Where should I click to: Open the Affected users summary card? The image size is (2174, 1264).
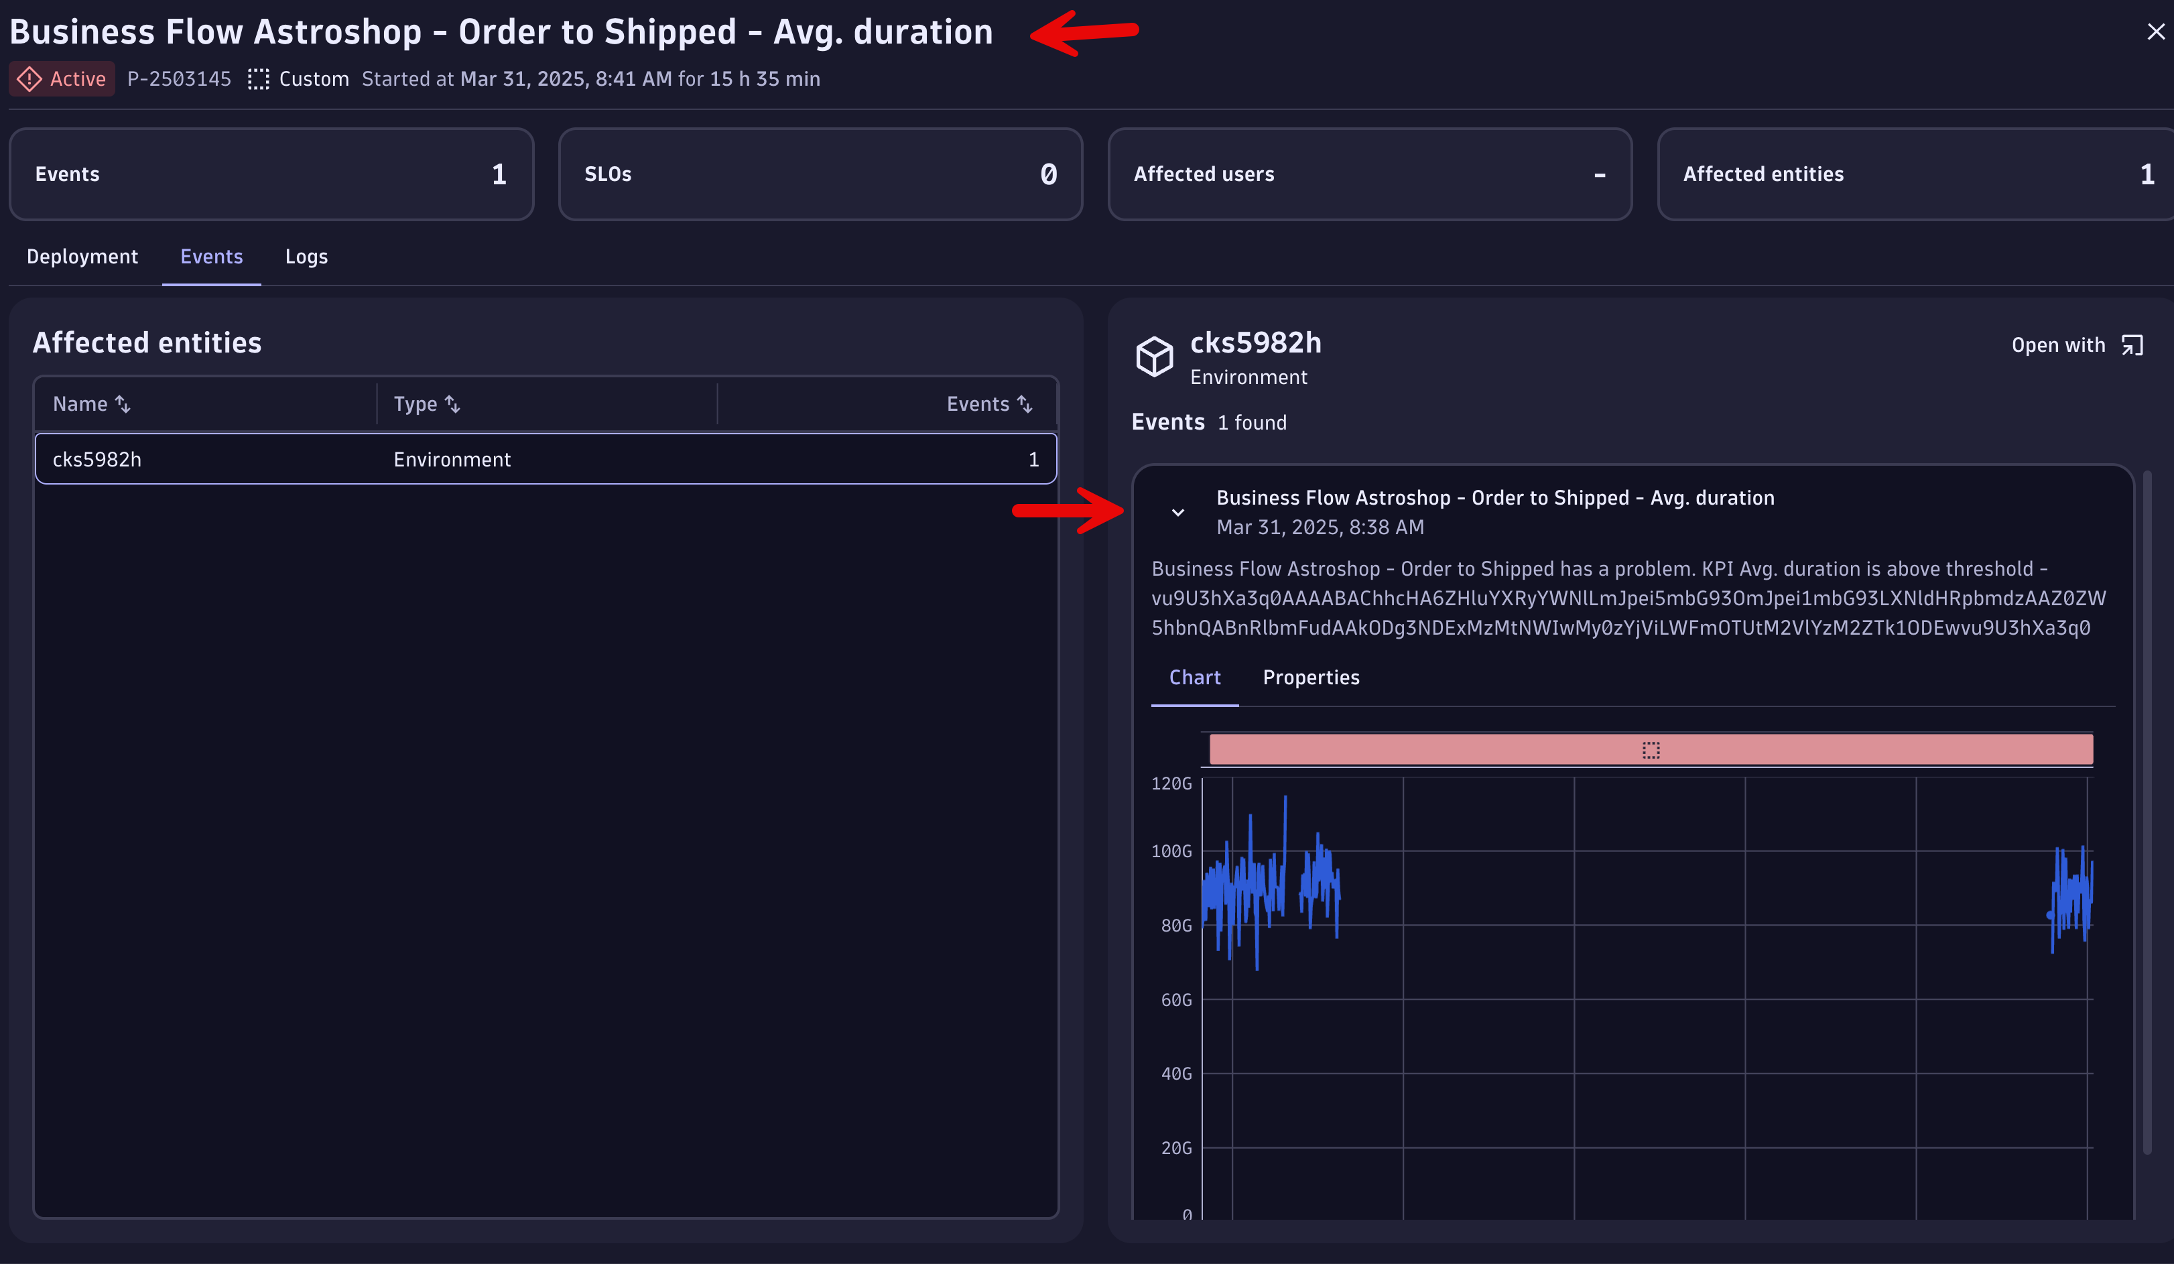pos(1370,174)
